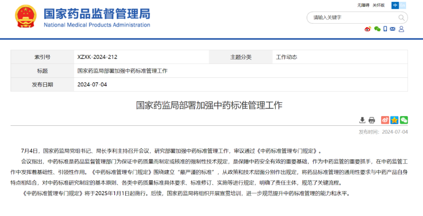The image size is (423, 216).
Task: Open the 关怀版 care mode link
Action: click(378, 5)
